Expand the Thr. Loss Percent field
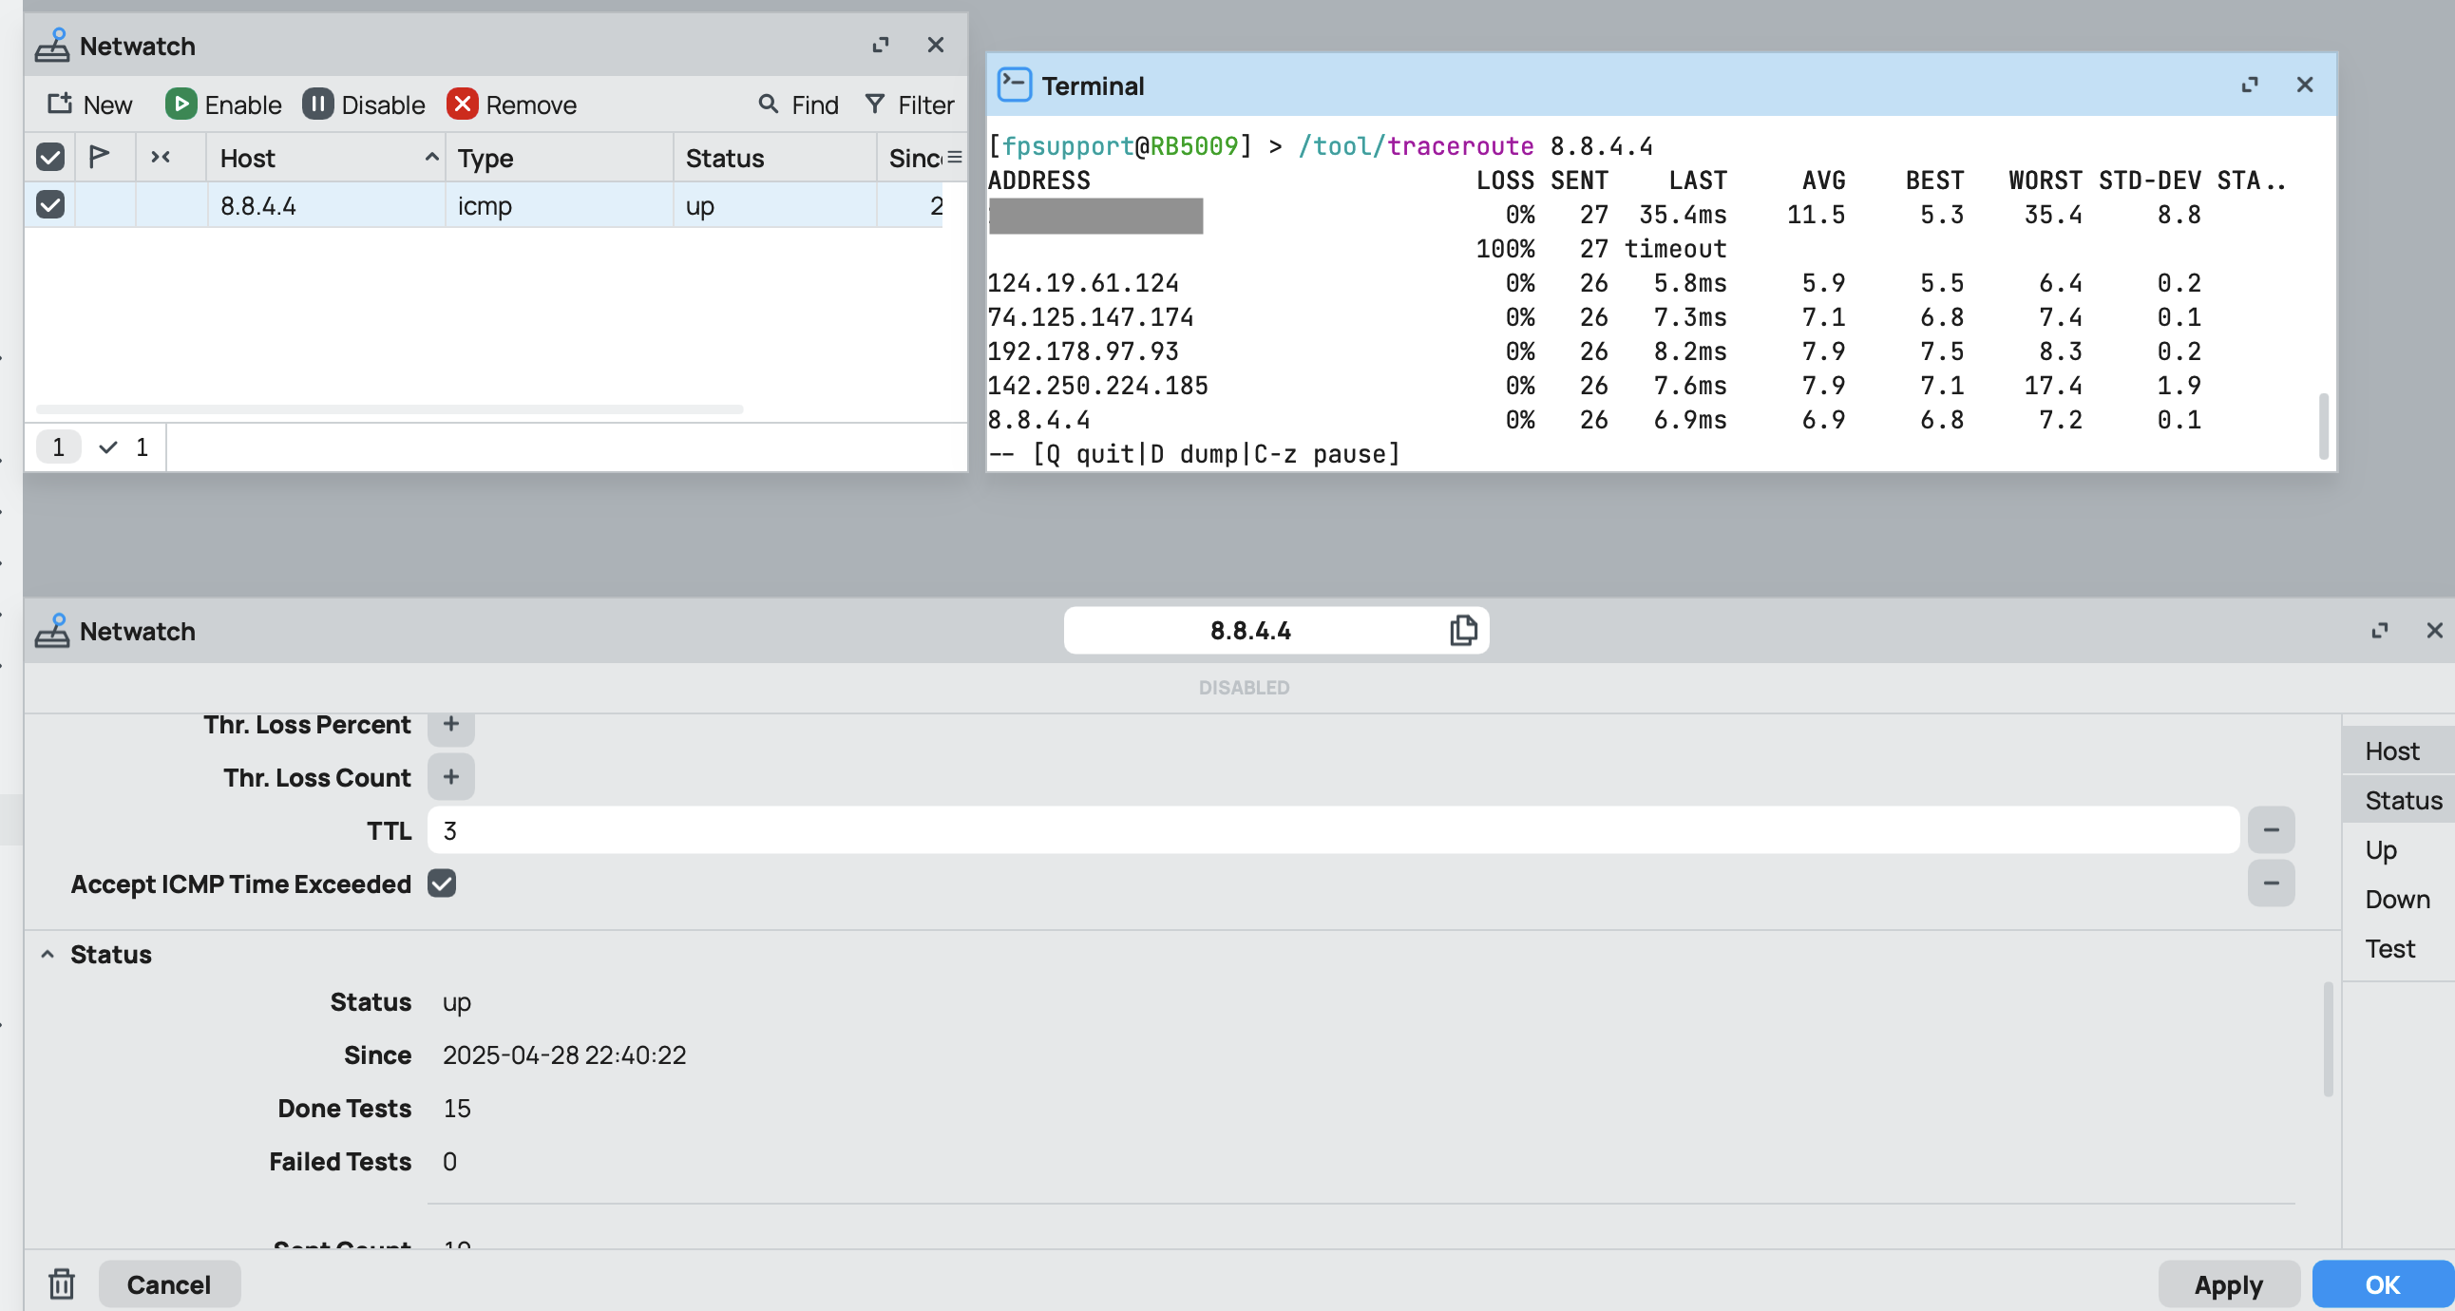 click(x=450, y=724)
